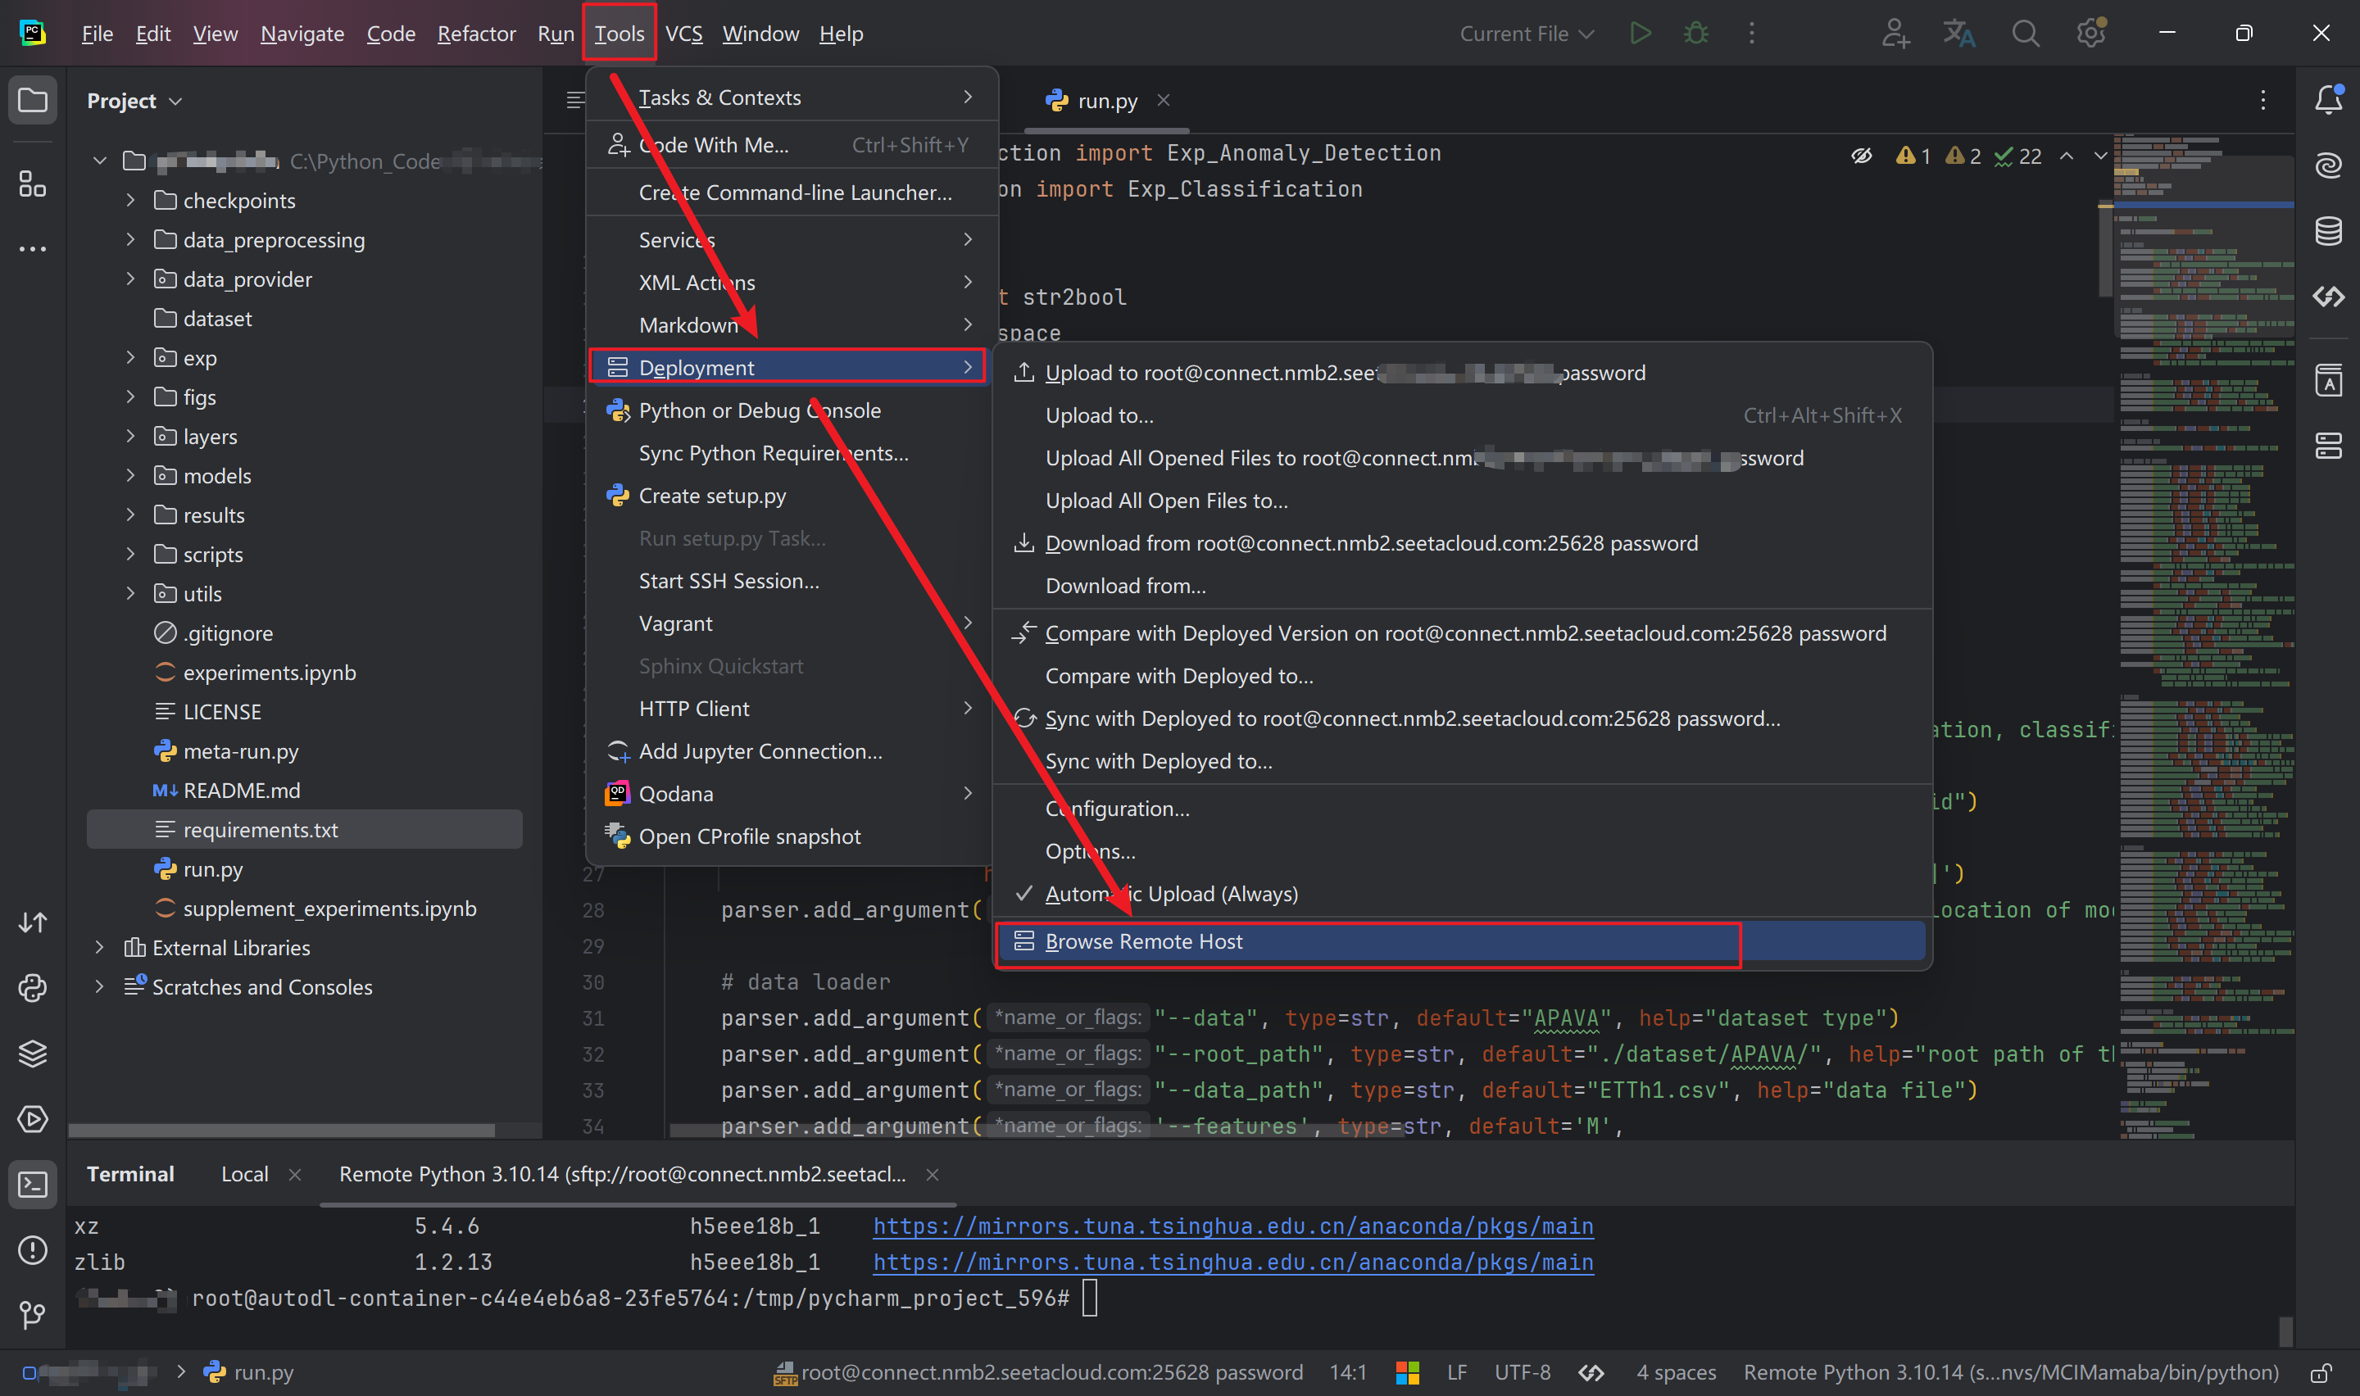The image size is (2360, 1396).
Task: Open AI Assistant spiral icon
Action: click(2328, 165)
